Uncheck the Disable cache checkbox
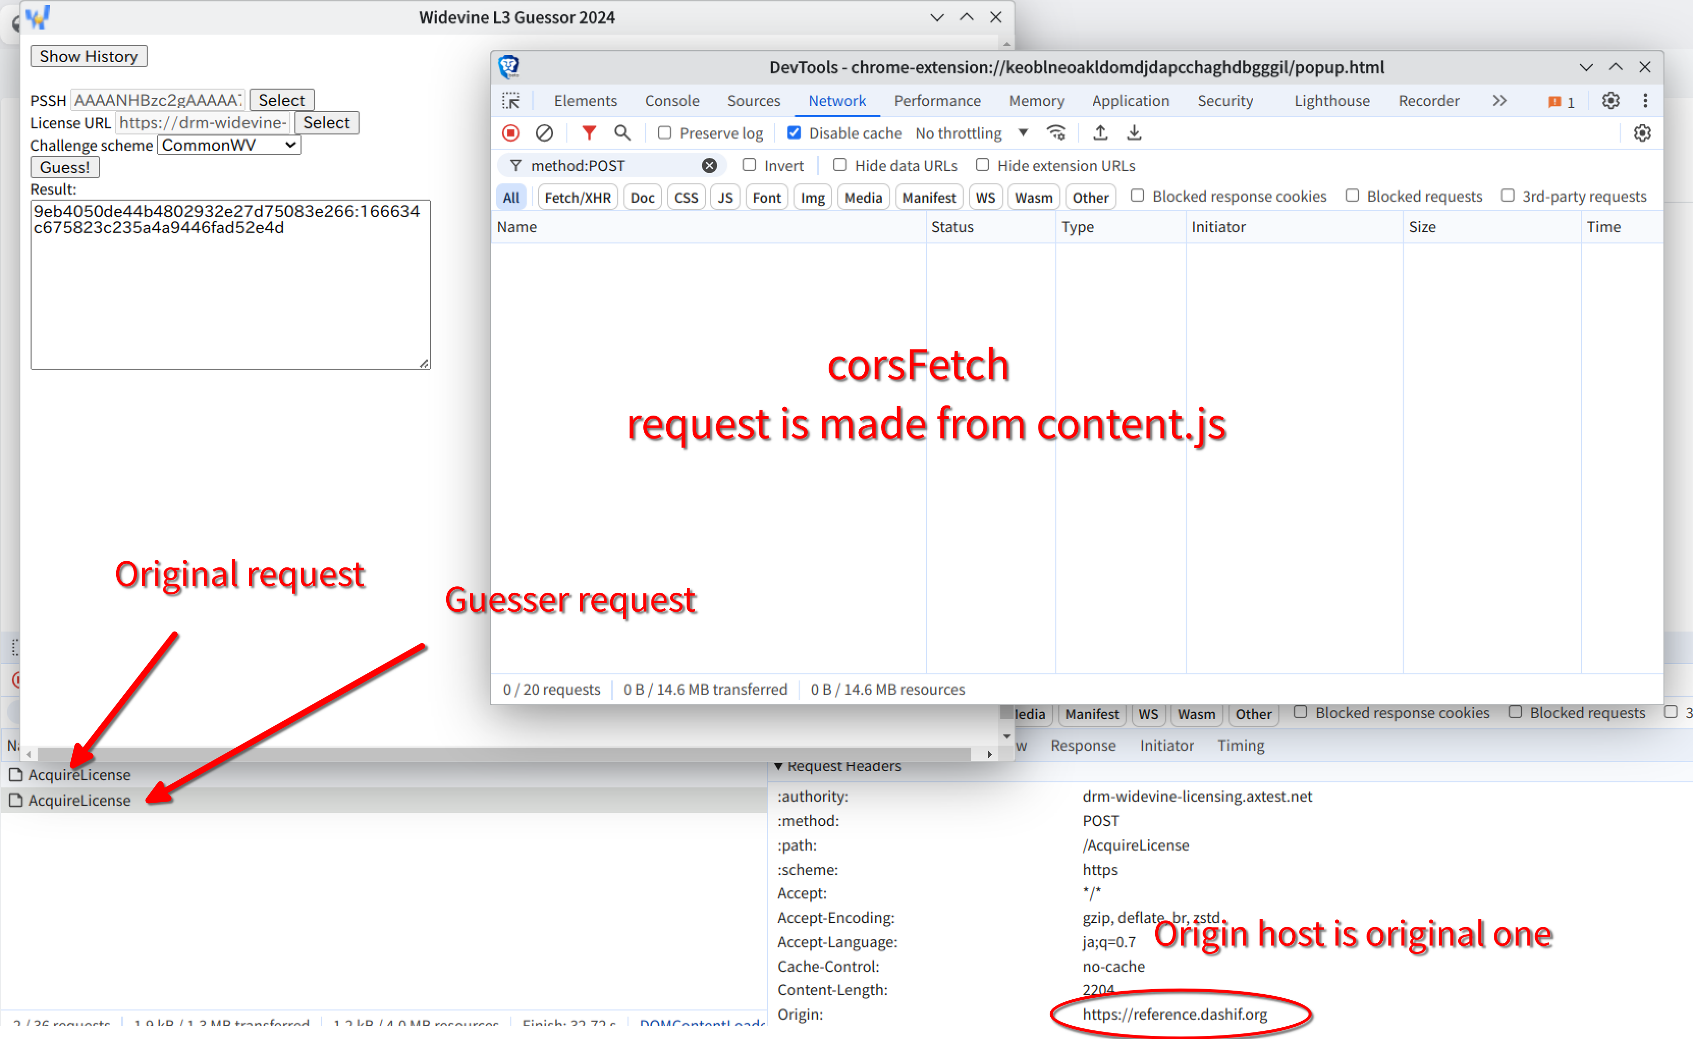The width and height of the screenshot is (1693, 1039). click(x=794, y=133)
